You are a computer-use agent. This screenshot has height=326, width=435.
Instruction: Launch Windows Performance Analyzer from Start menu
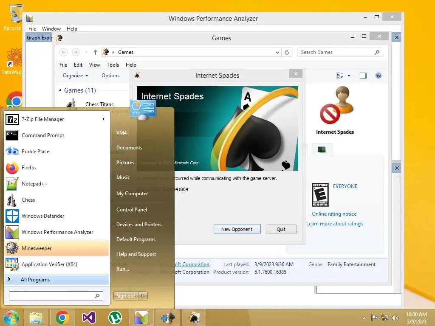click(x=56, y=232)
